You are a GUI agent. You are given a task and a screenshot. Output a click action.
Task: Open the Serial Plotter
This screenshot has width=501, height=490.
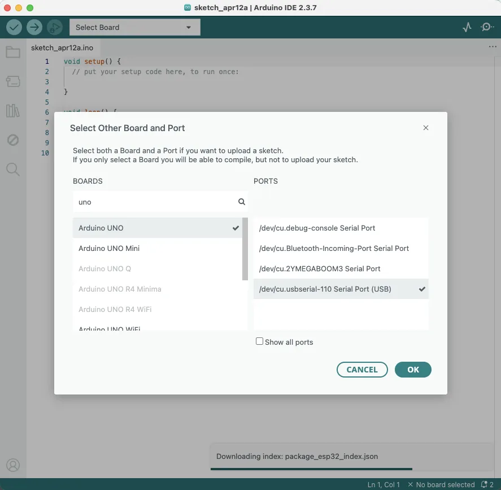467,27
